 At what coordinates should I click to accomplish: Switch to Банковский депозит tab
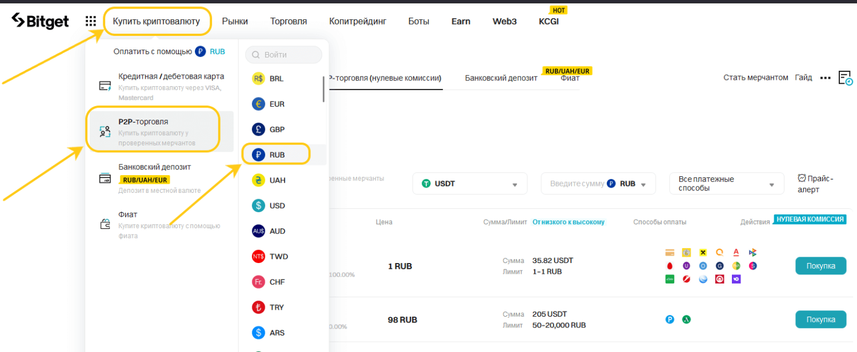click(501, 78)
